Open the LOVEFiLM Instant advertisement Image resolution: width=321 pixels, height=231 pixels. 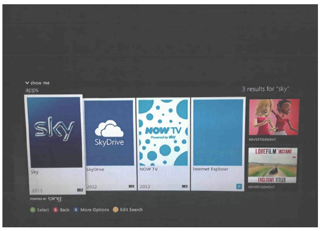click(272, 165)
